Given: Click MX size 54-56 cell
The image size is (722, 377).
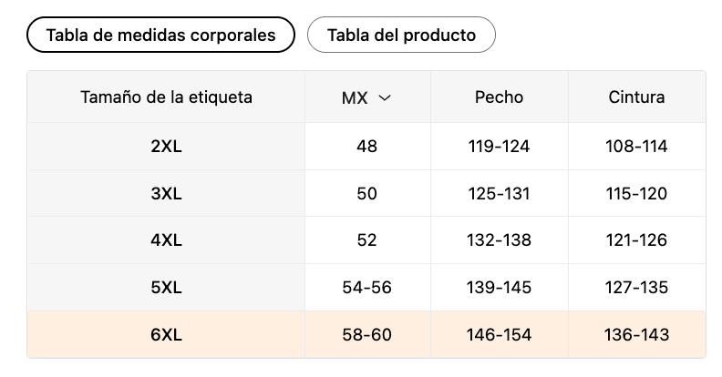Looking at the screenshot, I should pyautogui.click(x=367, y=288).
